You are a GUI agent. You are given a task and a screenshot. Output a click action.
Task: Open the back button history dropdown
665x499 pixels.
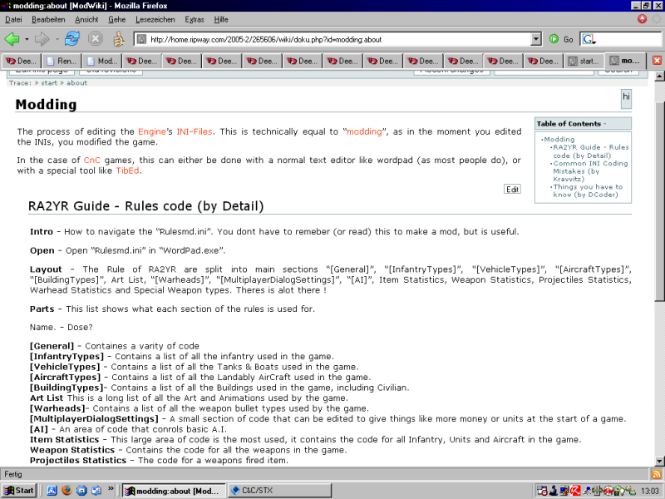(27, 39)
